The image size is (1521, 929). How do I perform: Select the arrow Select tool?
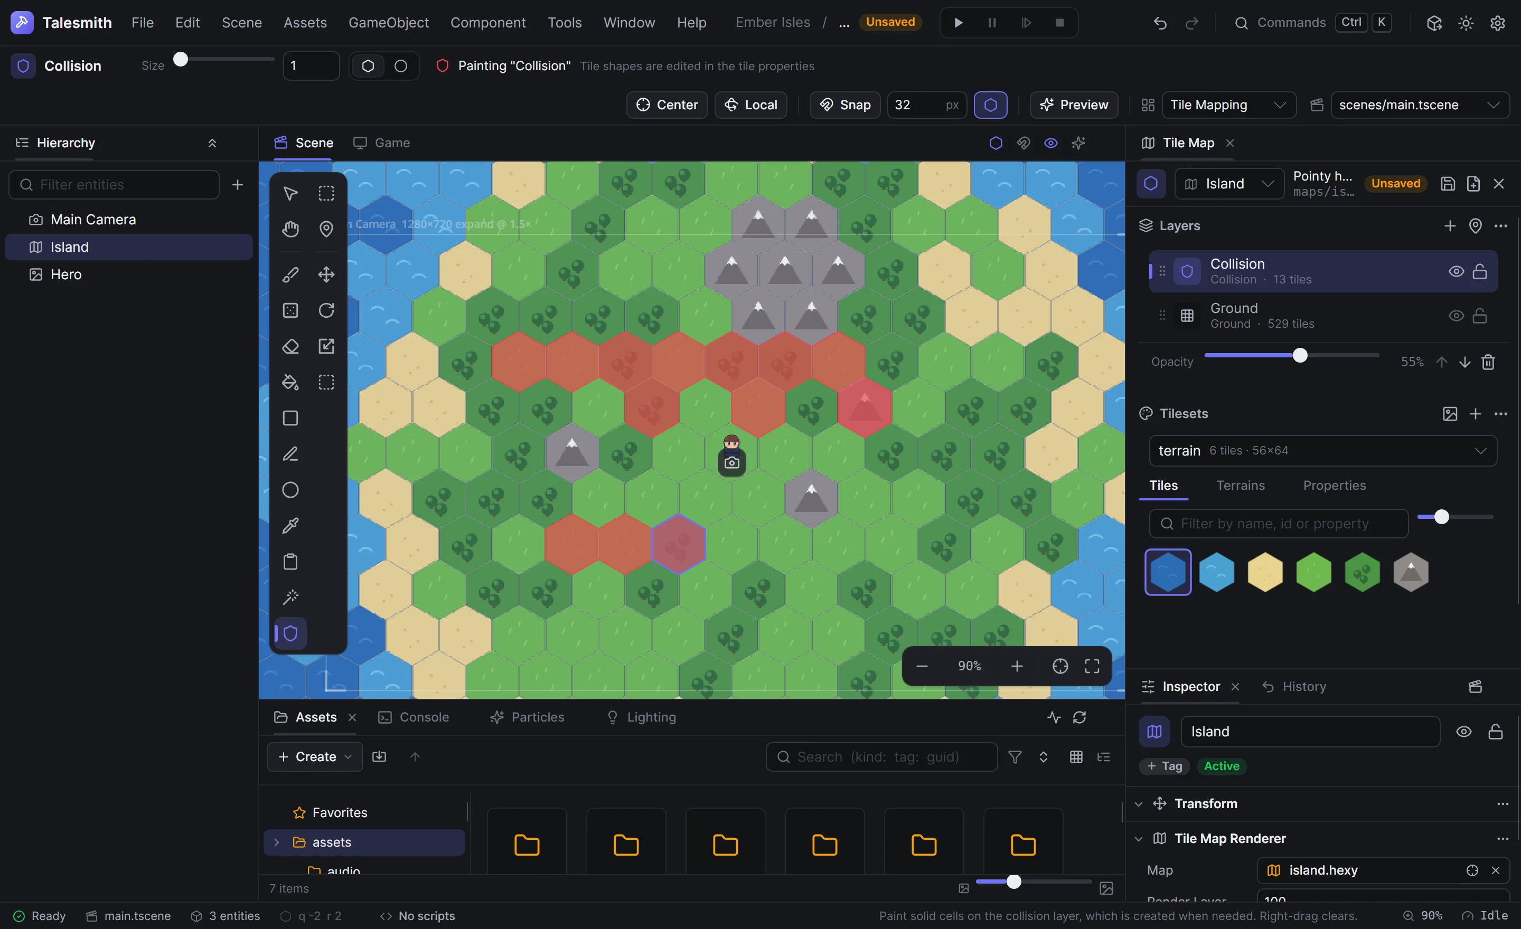tap(290, 193)
